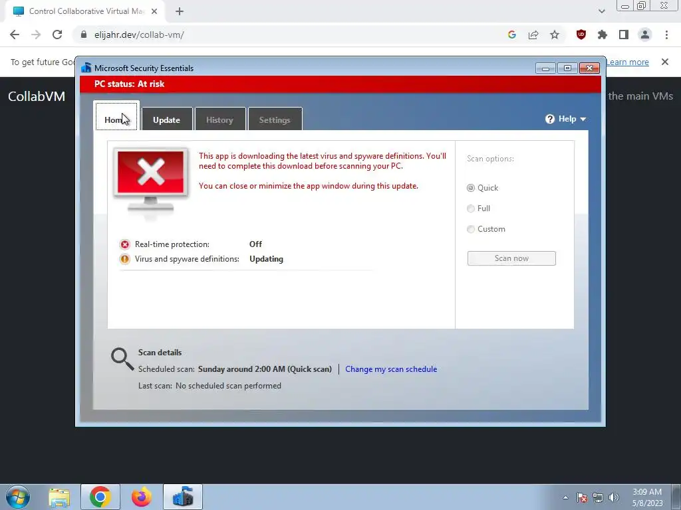The image size is (681, 510).
Task: Show hidden tray icons arrow
Action: [x=565, y=497]
